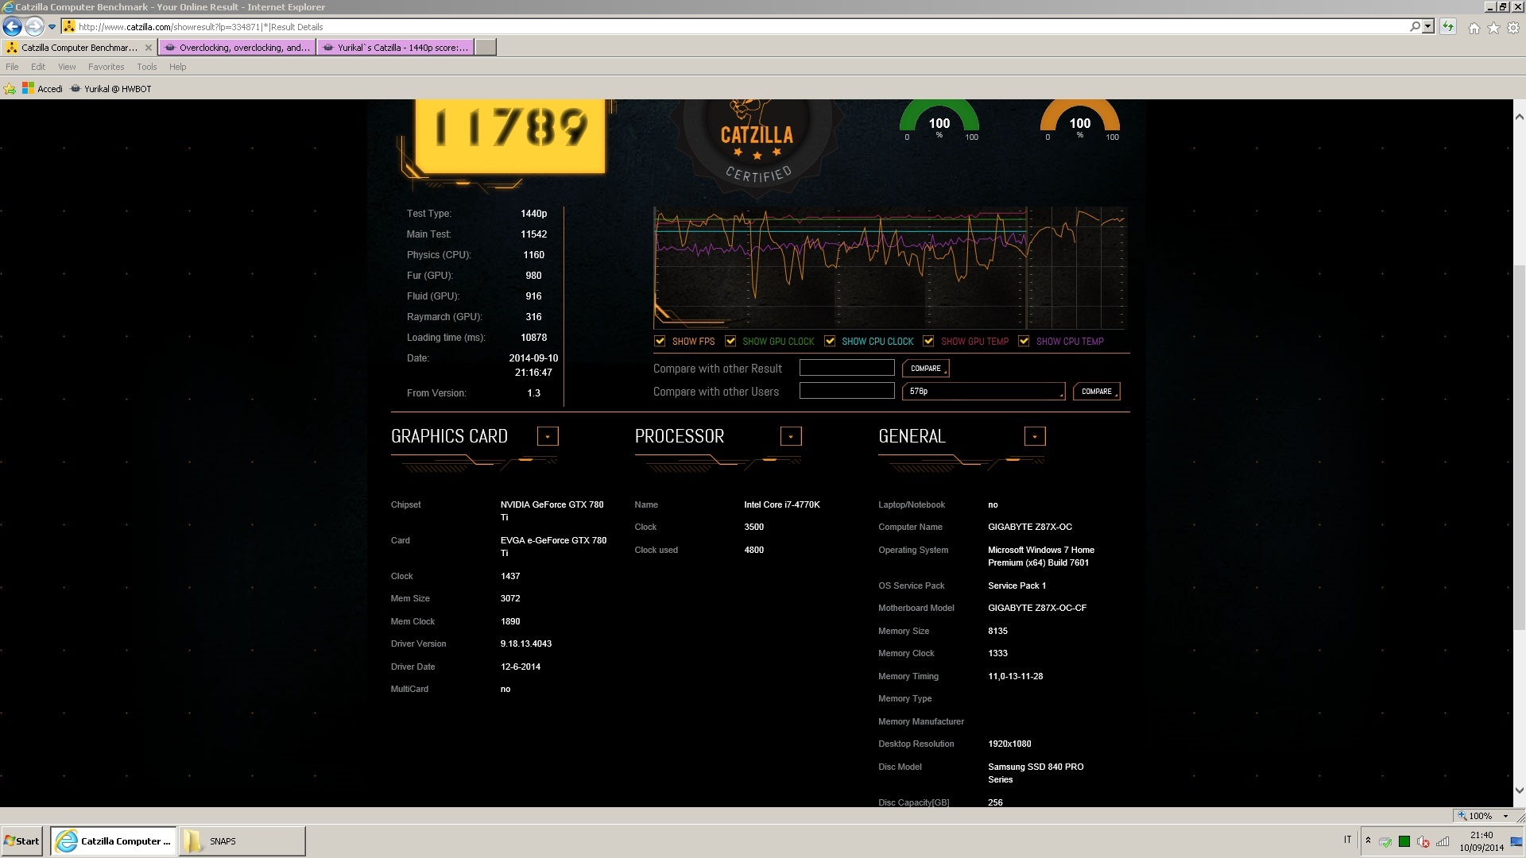Toggle the SHOW CPU TEMP checkbox
The image size is (1526, 858).
coord(1024,342)
